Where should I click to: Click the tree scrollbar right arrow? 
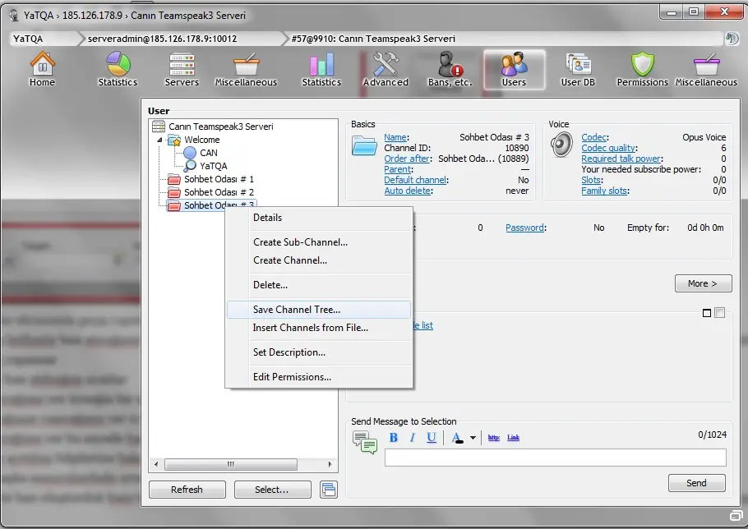330,465
